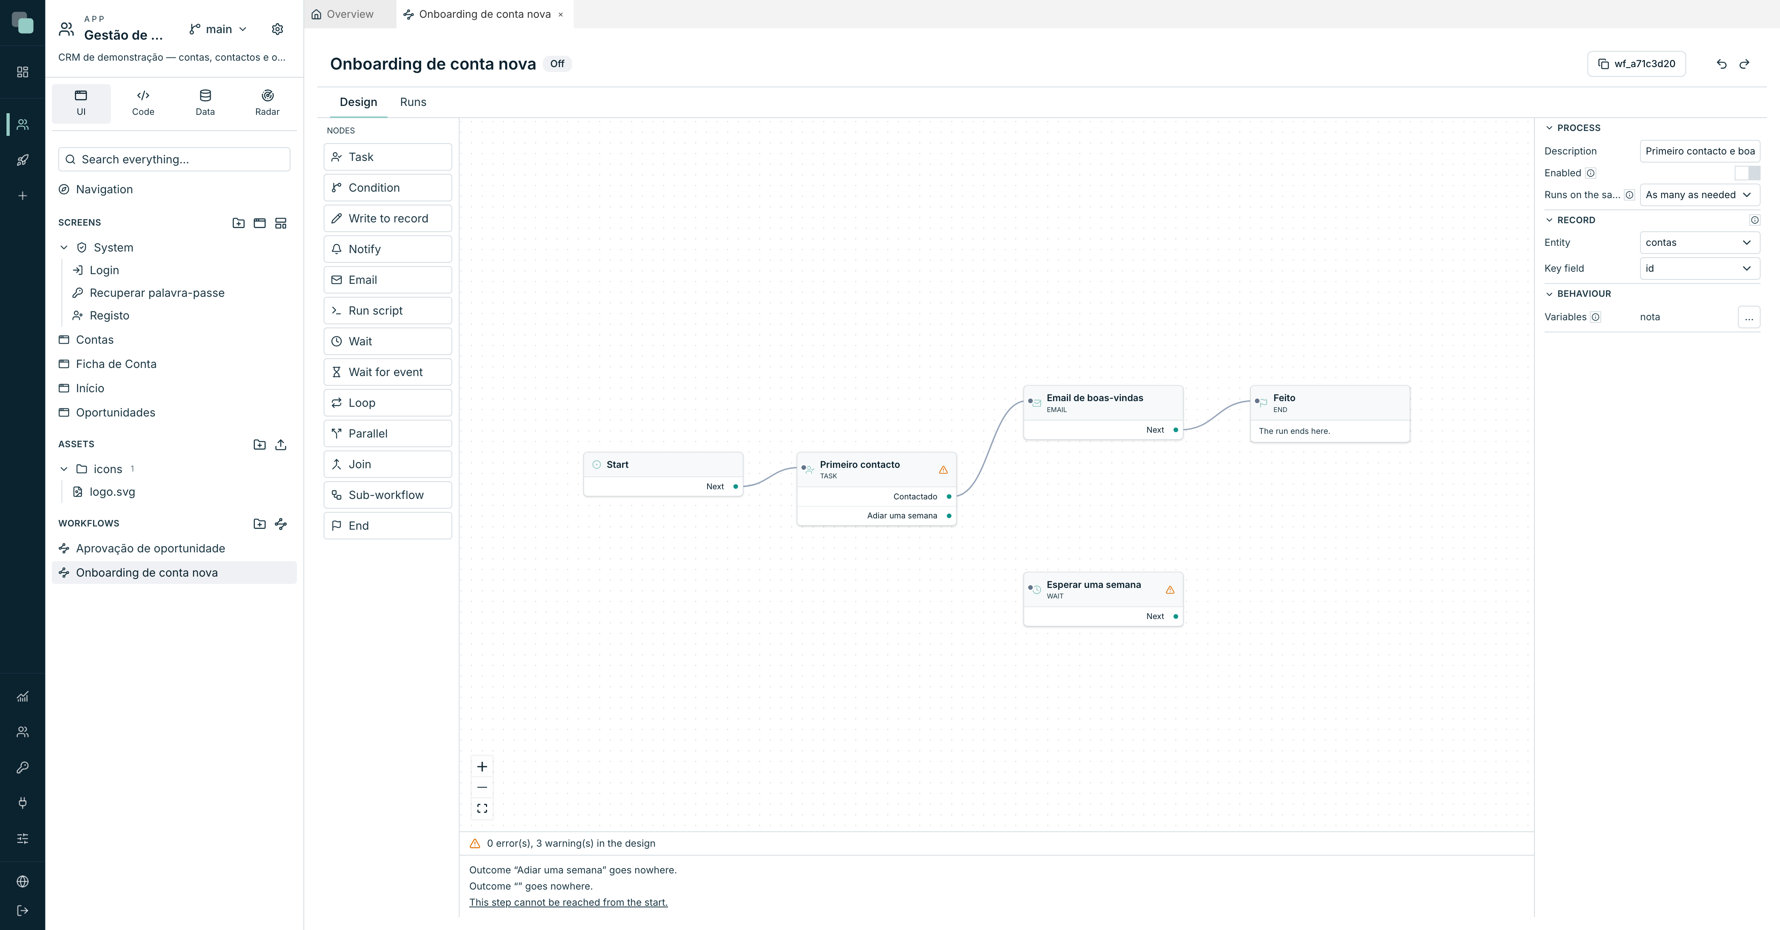Follow the unreachable step warning link
Screen dimensions: 1780x930
click(x=568, y=903)
